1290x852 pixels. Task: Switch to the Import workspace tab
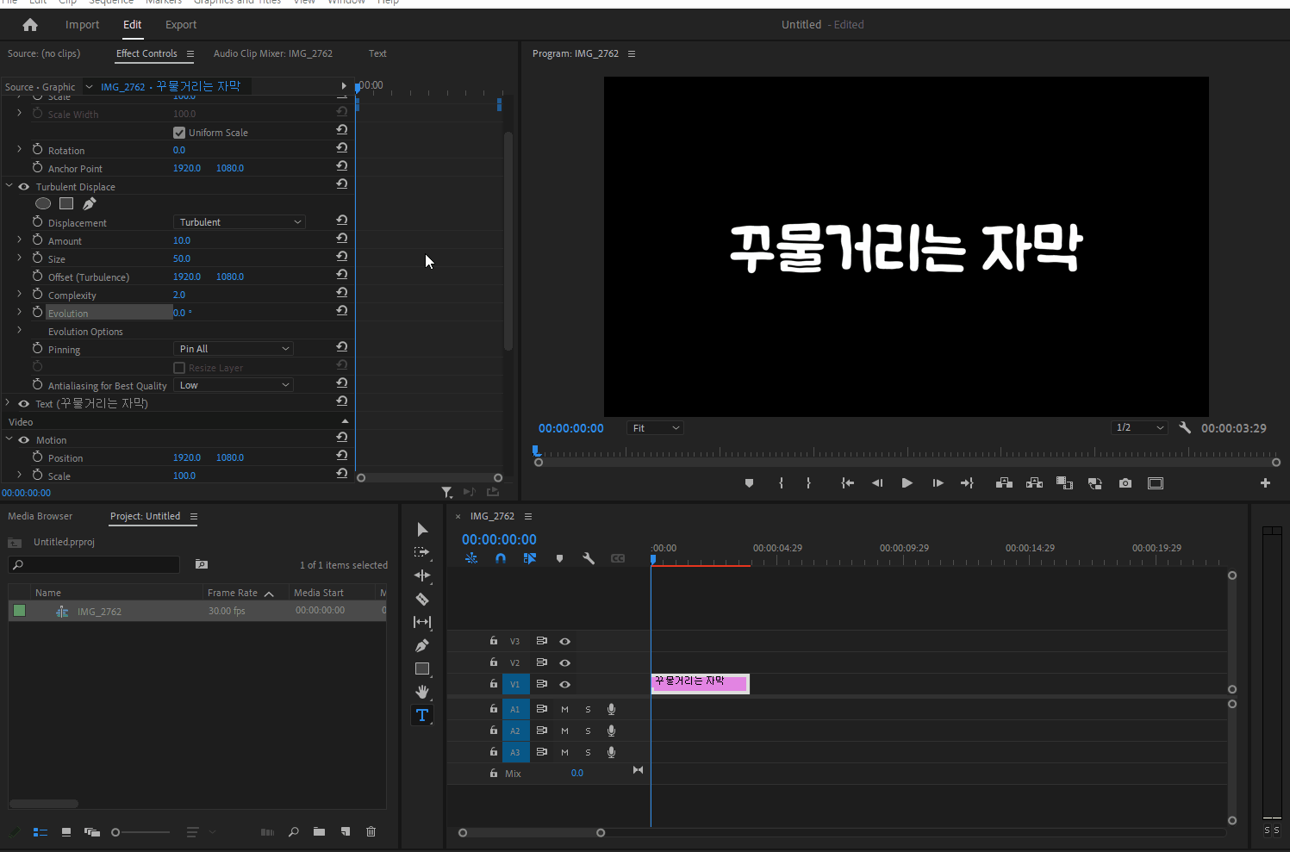point(82,25)
